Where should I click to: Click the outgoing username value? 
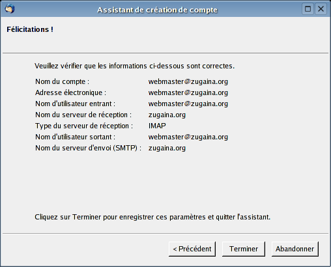(x=188, y=137)
